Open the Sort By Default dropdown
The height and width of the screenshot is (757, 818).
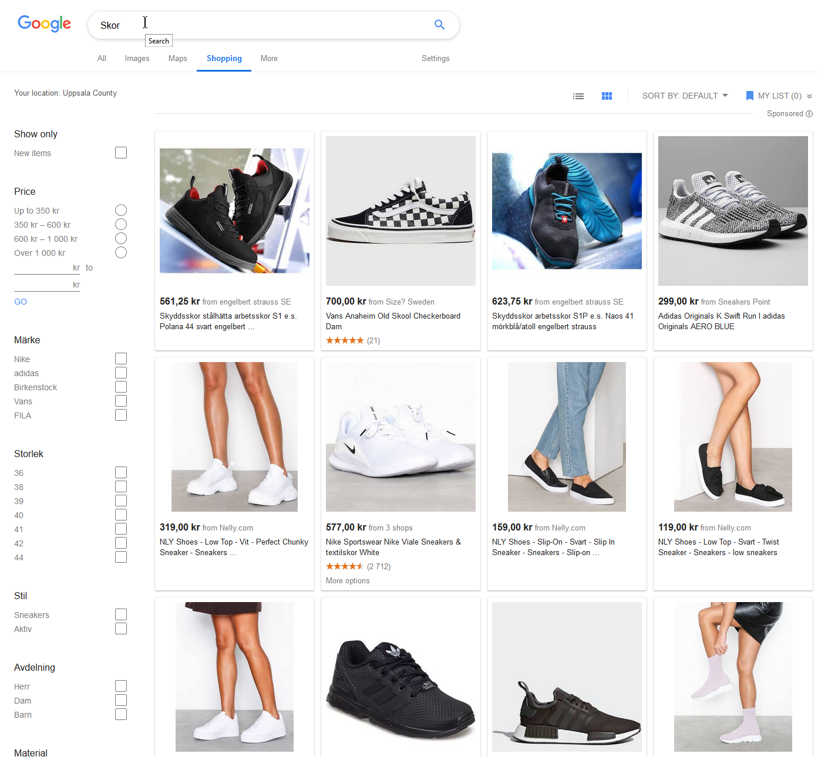(685, 96)
